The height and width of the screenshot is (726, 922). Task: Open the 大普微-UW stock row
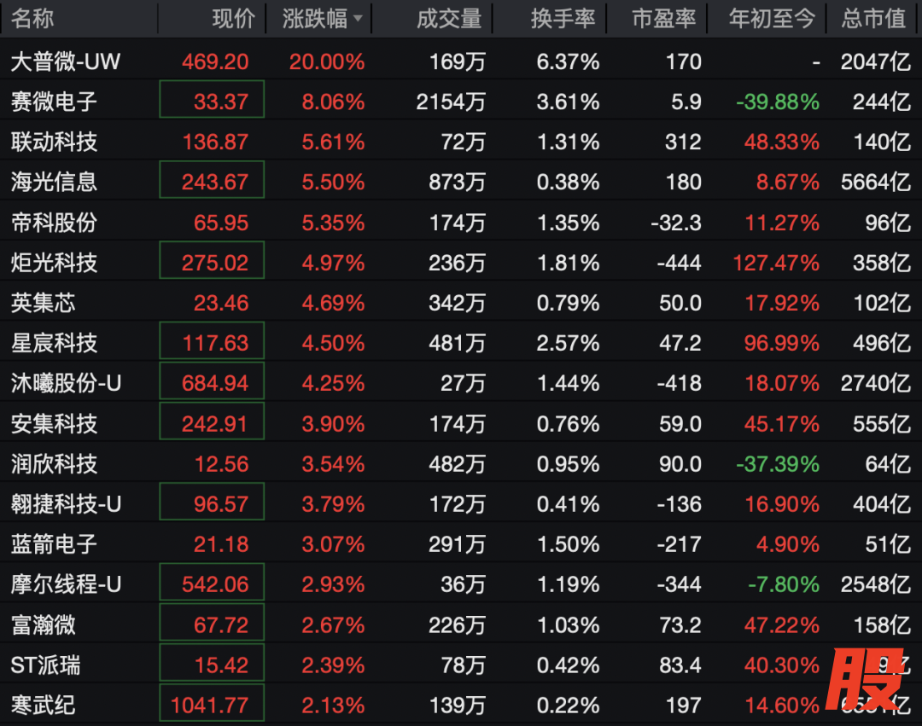pyautogui.click(x=461, y=61)
